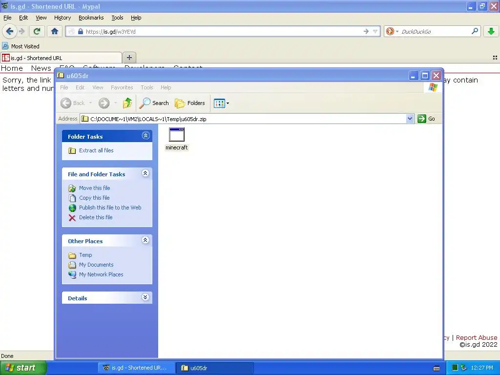Viewport: 500px width, 375px height.
Task: Switch to the is.gd taskbar button
Action: [x=137, y=368]
